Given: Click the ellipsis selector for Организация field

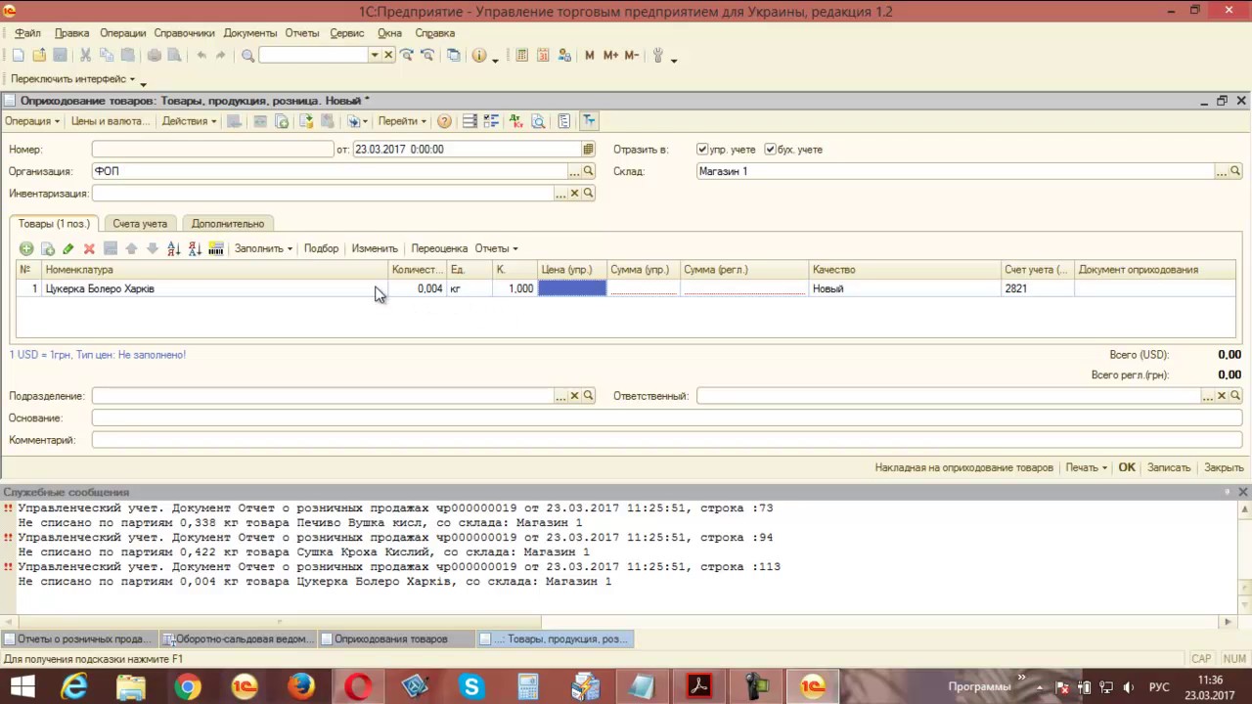Looking at the screenshot, I should [574, 171].
